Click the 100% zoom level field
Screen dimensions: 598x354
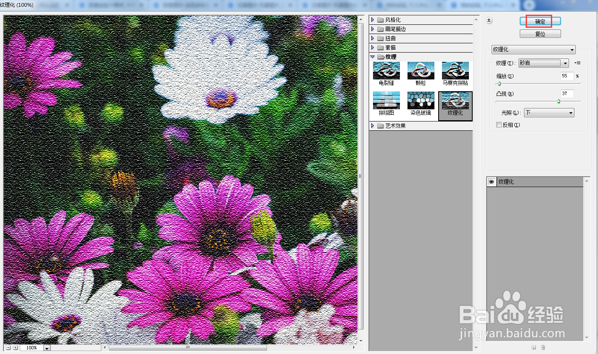tap(32, 348)
